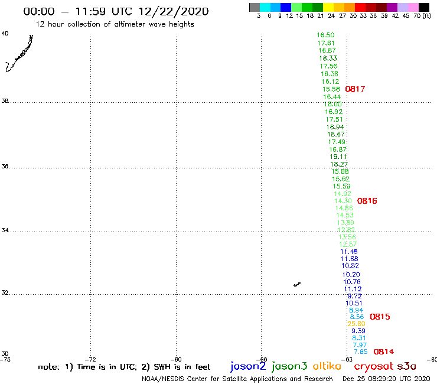Click the 16.92 wave height value

pyautogui.click(x=334, y=112)
